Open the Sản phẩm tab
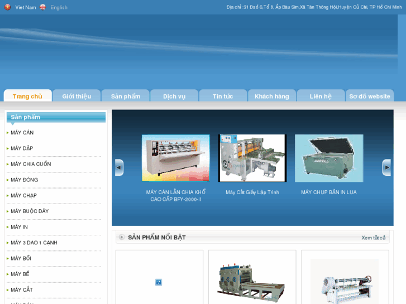The width and height of the screenshot is (406, 304). [126, 96]
